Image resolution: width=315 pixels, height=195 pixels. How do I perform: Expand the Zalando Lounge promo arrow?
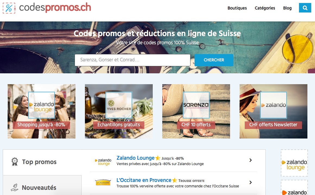click(x=250, y=160)
